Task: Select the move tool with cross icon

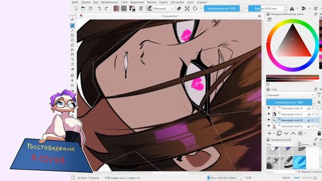Action: point(72,80)
